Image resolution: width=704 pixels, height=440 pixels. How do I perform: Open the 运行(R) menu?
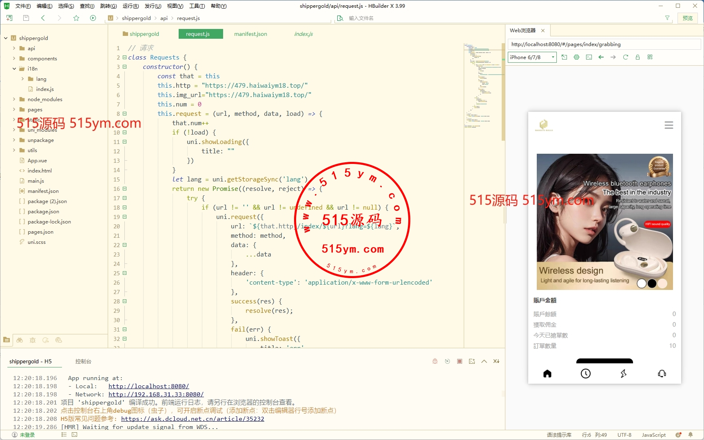coord(131,6)
